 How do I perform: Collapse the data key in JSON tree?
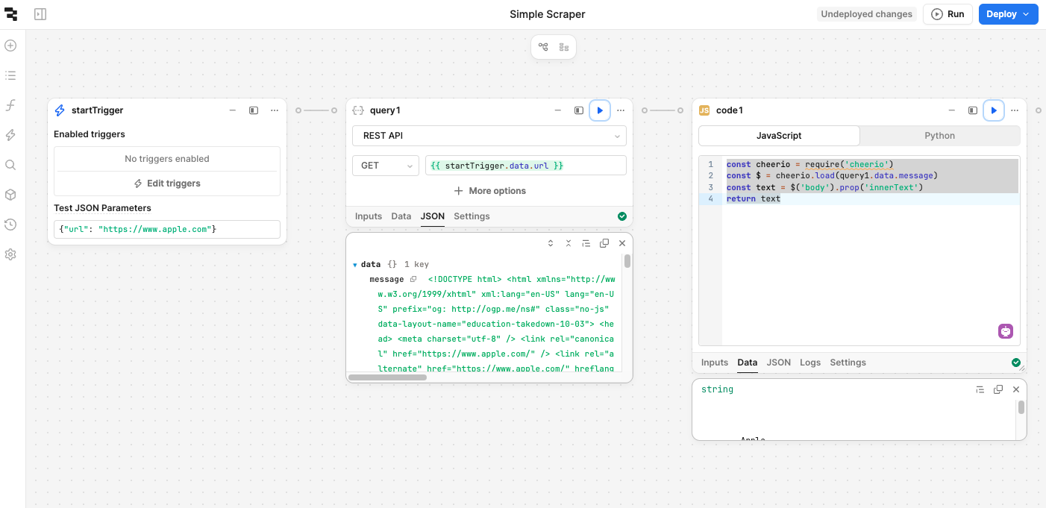click(355, 265)
